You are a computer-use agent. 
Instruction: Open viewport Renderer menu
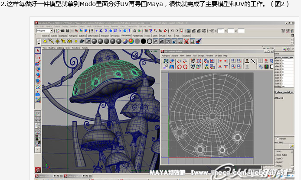tap(76, 48)
